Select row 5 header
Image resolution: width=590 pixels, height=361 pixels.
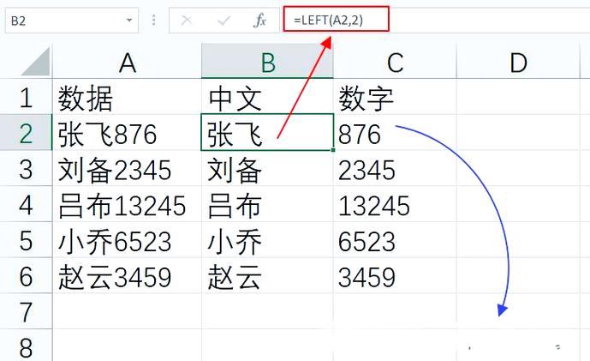pyautogui.click(x=26, y=239)
